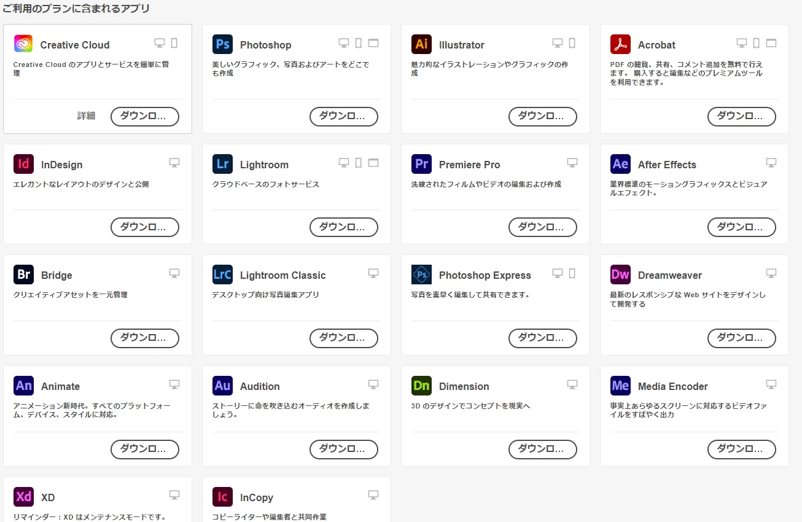802x522 pixels.
Task: Click the After Effects title text
Action: [667, 165]
